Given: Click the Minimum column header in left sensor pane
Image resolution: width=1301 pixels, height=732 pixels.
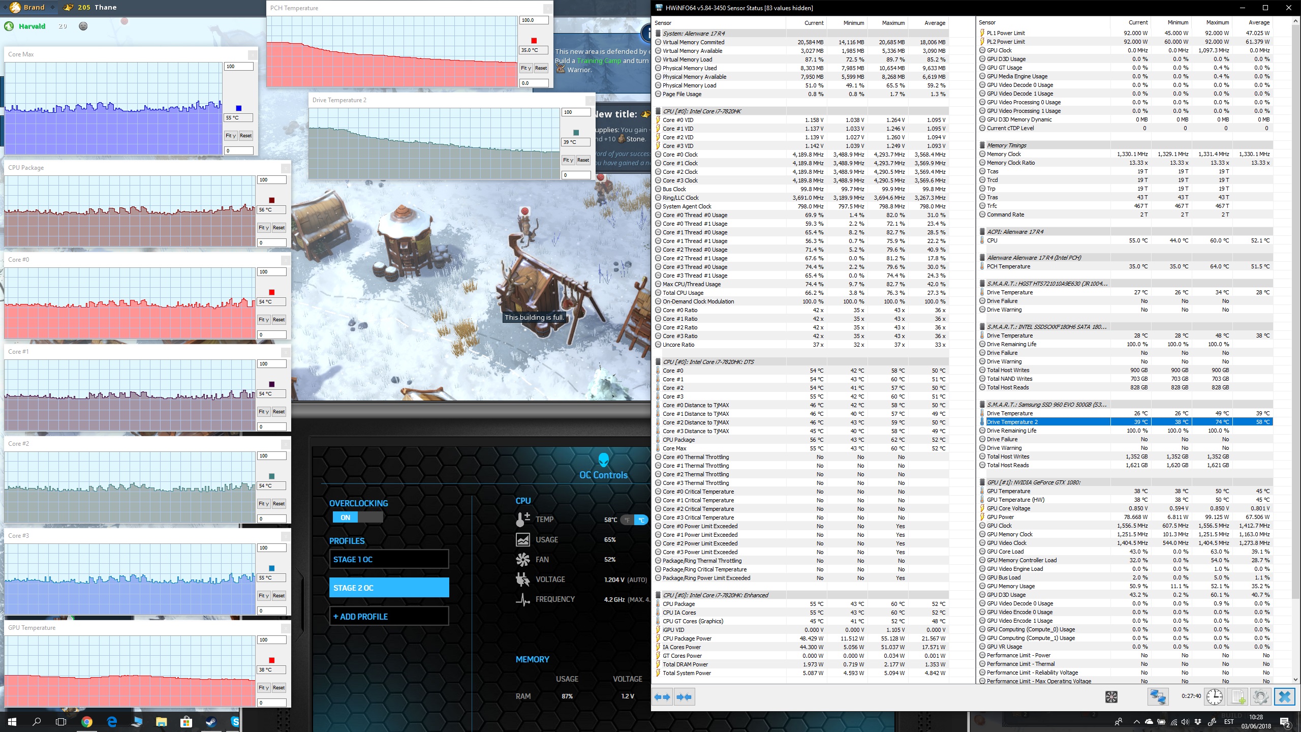Looking at the screenshot, I should tap(847, 23).
